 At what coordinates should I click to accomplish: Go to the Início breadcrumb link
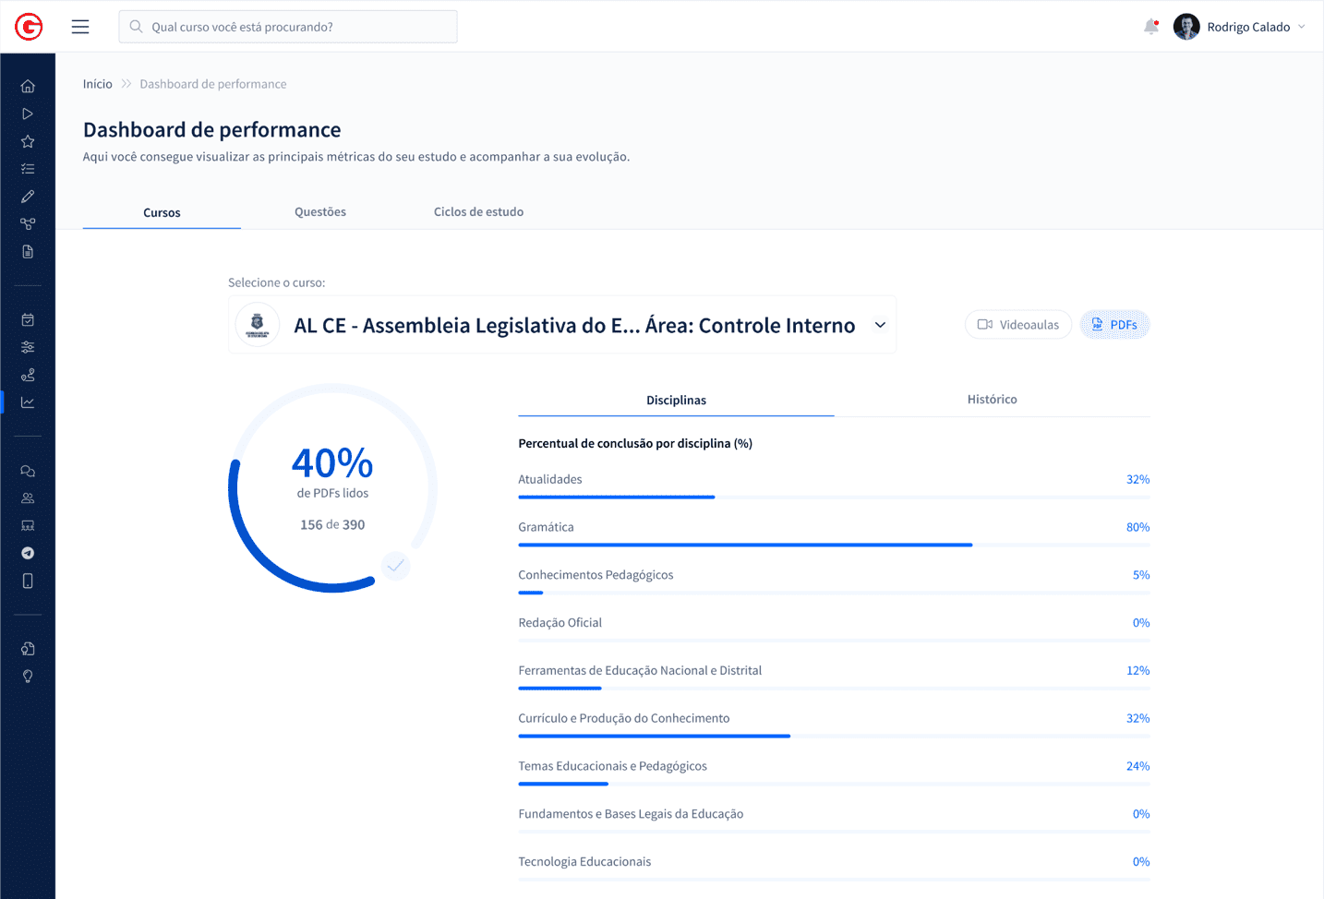tap(98, 84)
